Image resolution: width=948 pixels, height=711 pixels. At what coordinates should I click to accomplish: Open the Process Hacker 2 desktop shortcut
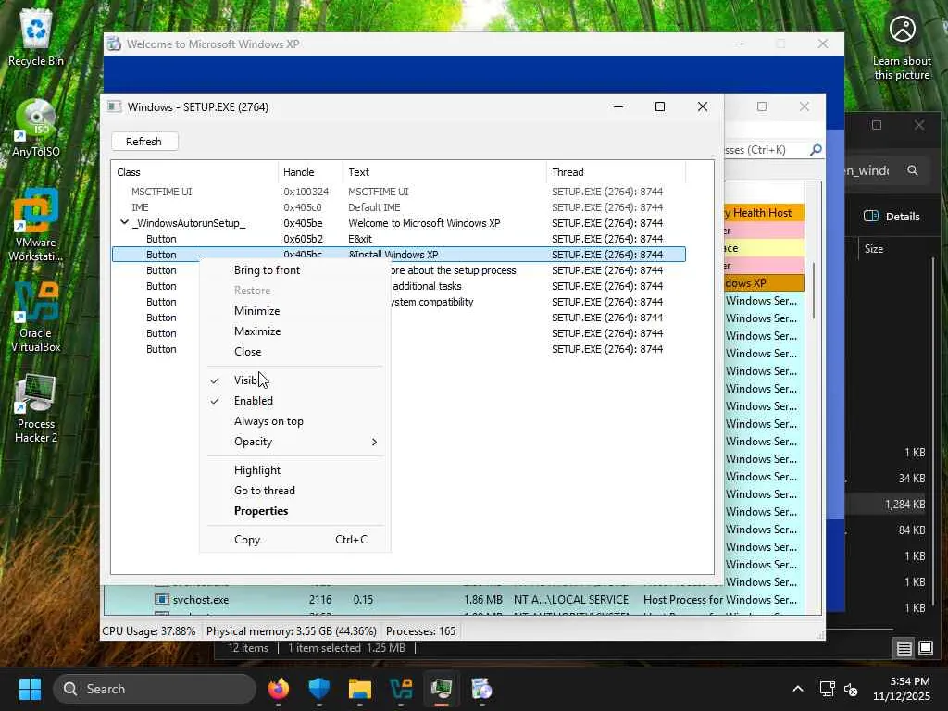tap(36, 408)
